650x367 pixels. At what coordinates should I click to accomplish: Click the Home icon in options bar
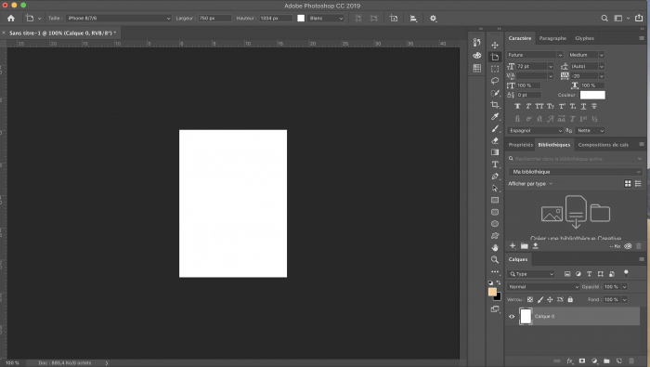click(x=11, y=19)
